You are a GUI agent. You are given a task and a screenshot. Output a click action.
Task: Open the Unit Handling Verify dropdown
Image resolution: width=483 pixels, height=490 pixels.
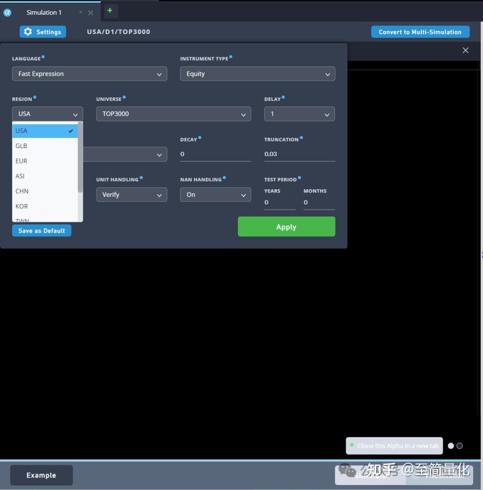(x=131, y=195)
